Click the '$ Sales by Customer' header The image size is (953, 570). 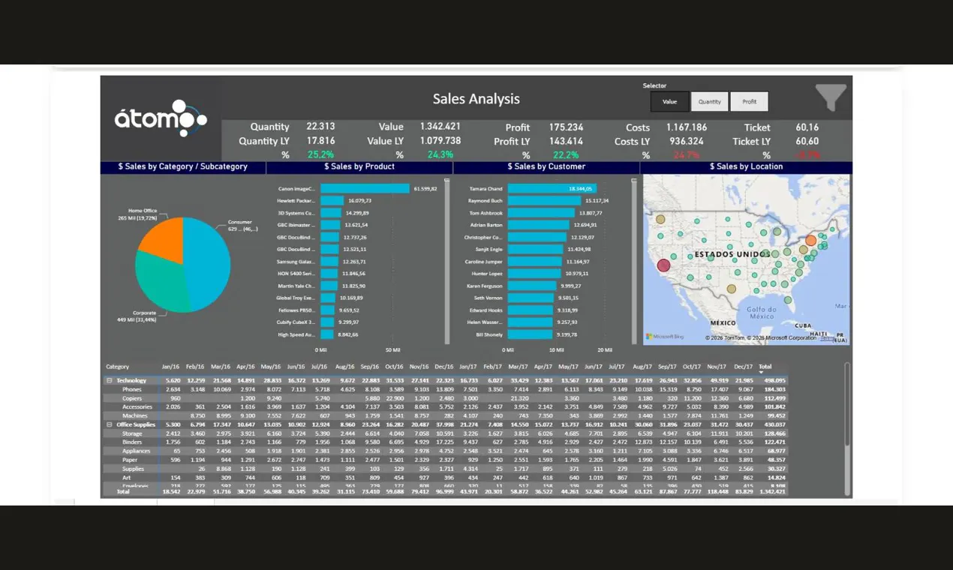click(x=546, y=166)
